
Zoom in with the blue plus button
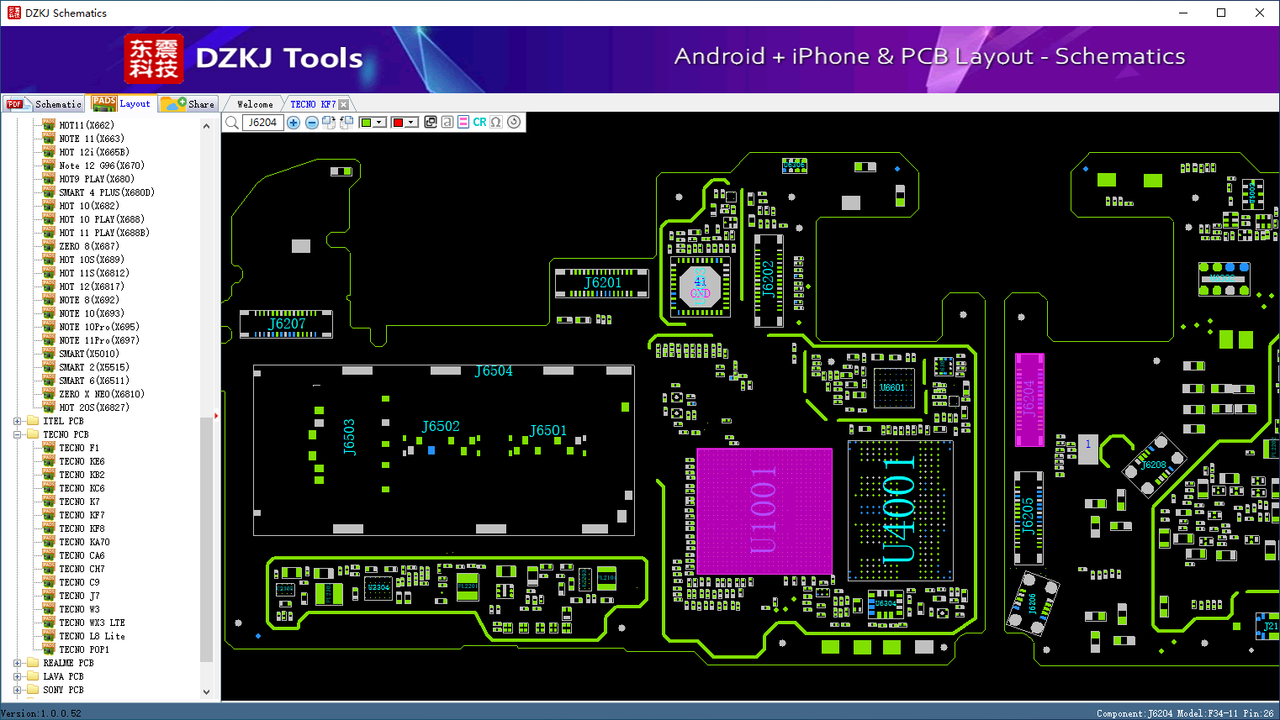294,123
